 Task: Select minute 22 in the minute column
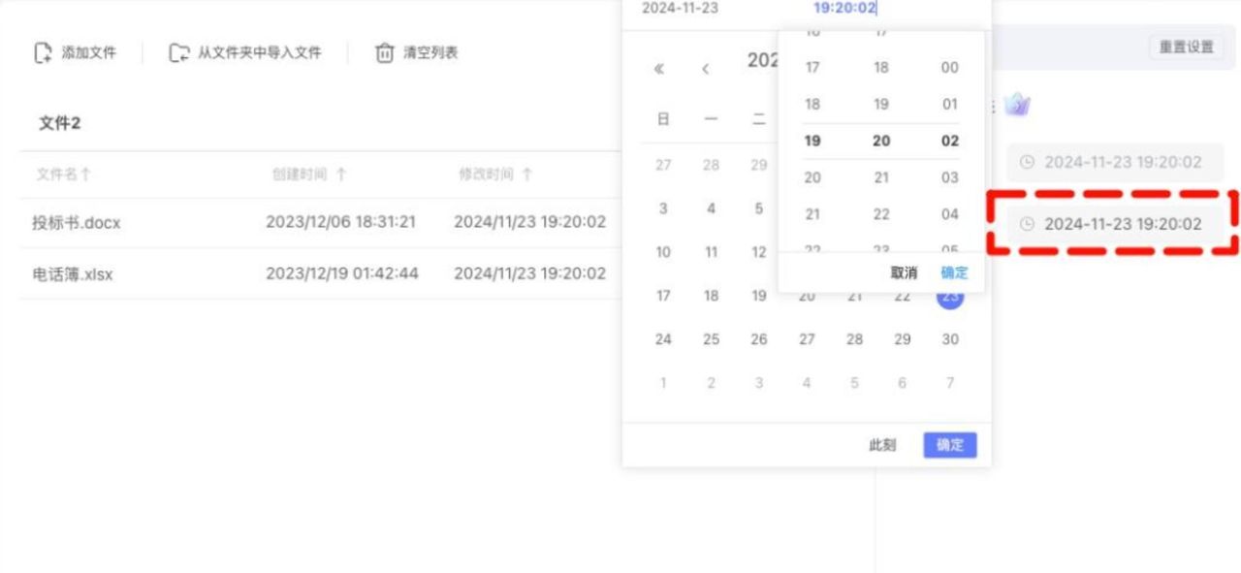(x=881, y=215)
